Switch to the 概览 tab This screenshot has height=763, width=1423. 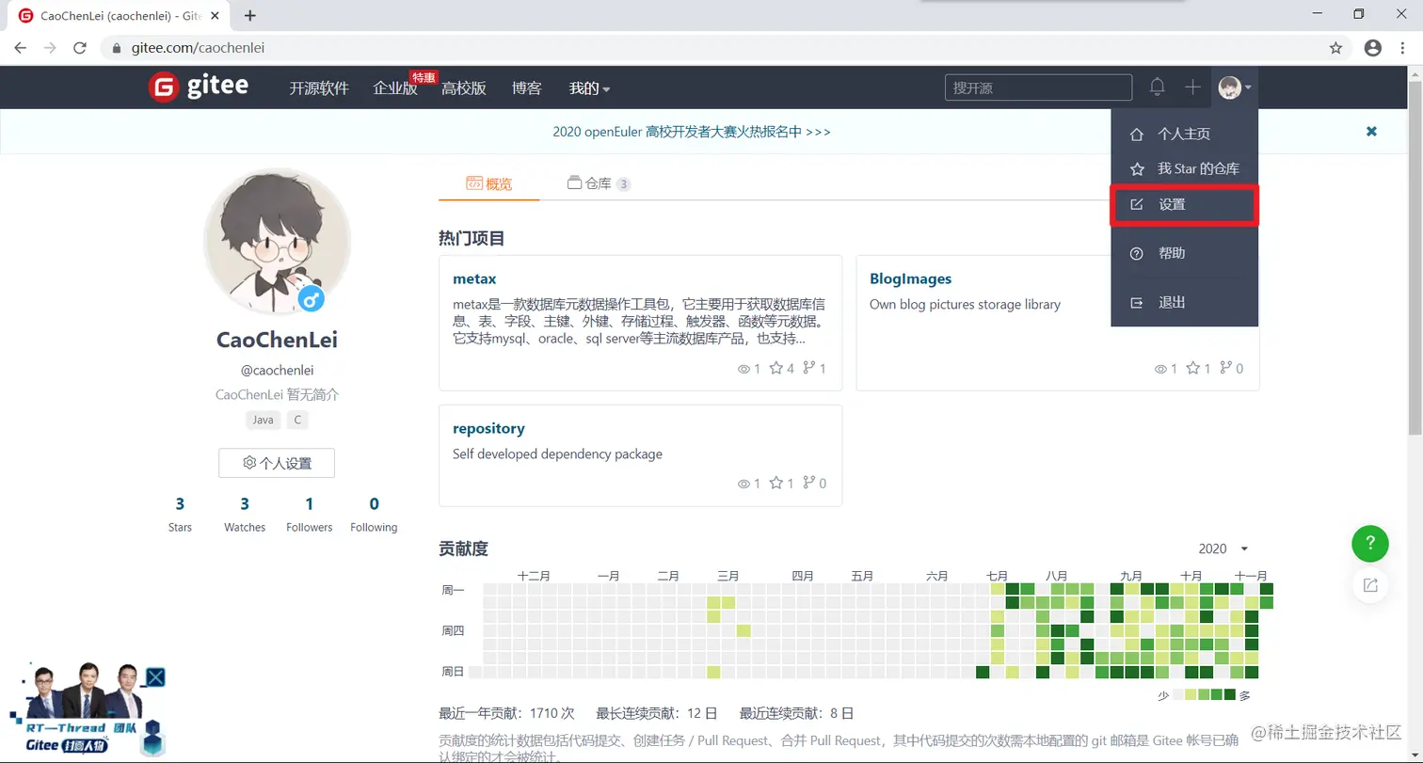(489, 183)
